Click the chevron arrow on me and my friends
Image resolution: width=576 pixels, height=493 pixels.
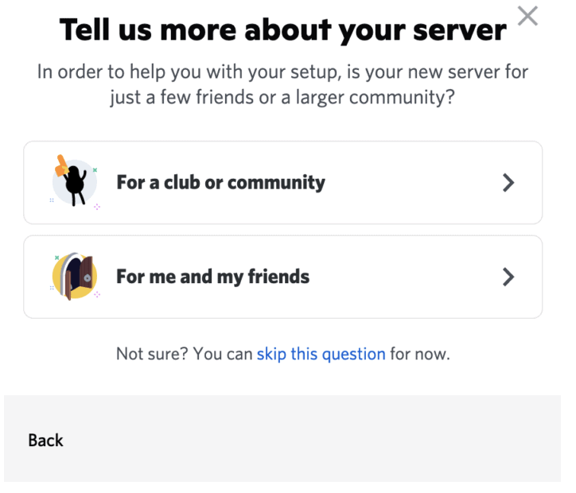(509, 277)
